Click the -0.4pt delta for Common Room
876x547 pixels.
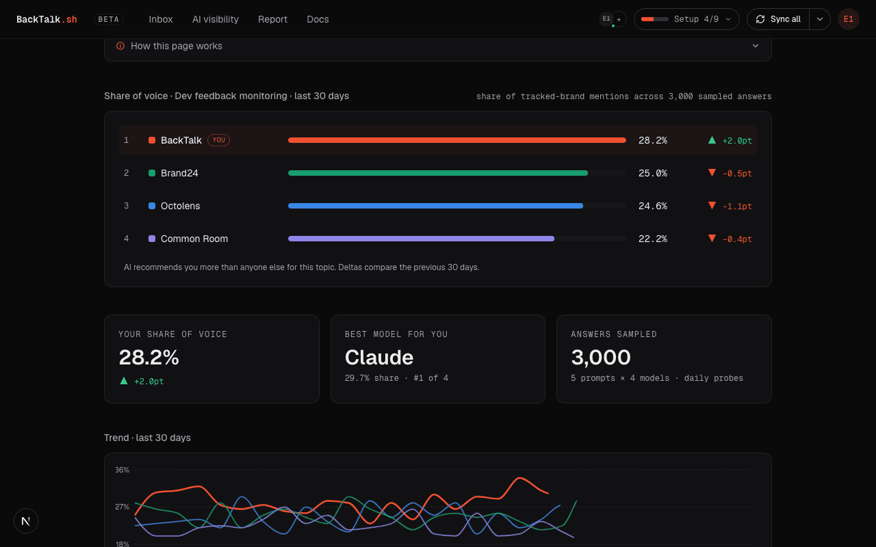(x=737, y=239)
